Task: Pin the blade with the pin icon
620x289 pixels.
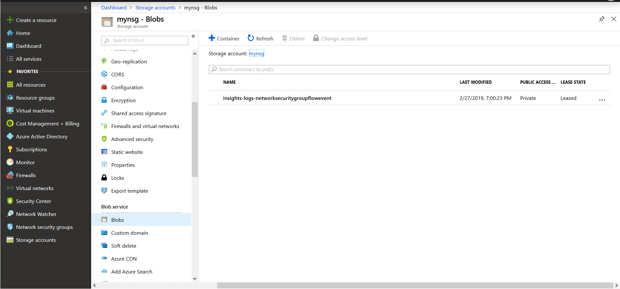Action: click(x=602, y=19)
